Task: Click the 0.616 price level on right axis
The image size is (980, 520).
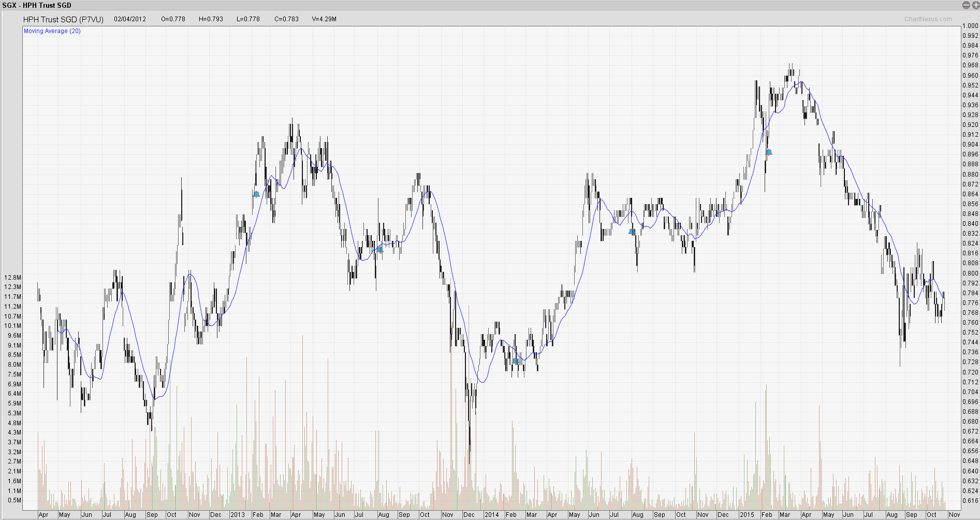Action: pyautogui.click(x=970, y=501)
